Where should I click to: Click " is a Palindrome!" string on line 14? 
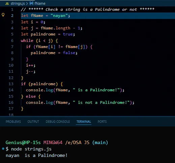click(96, 90)
